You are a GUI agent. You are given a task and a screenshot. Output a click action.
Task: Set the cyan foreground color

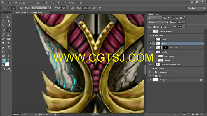(x=4, y=61)
